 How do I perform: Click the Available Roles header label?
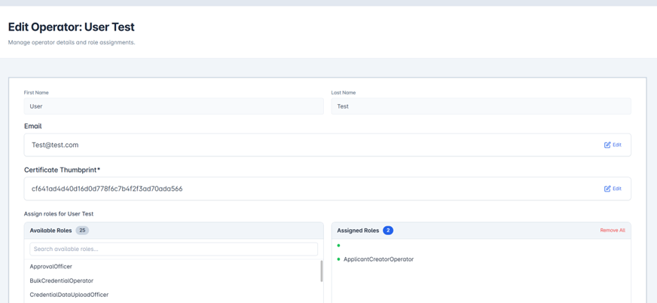tap(50, 231)
